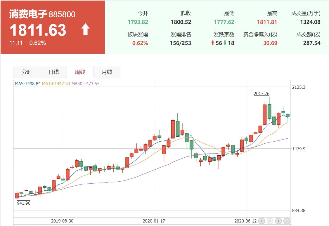Viewport: 329px width, 226px height.
Task: Click the 2020-01-17 date axis label
Action: pos(154,221)
